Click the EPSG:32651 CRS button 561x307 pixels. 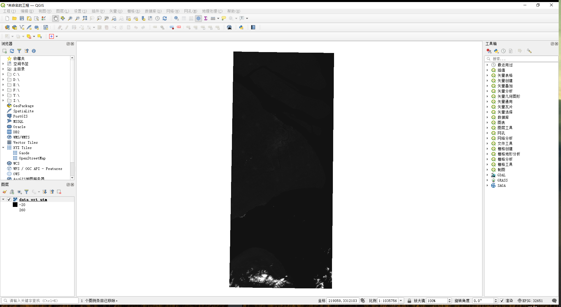530,301
